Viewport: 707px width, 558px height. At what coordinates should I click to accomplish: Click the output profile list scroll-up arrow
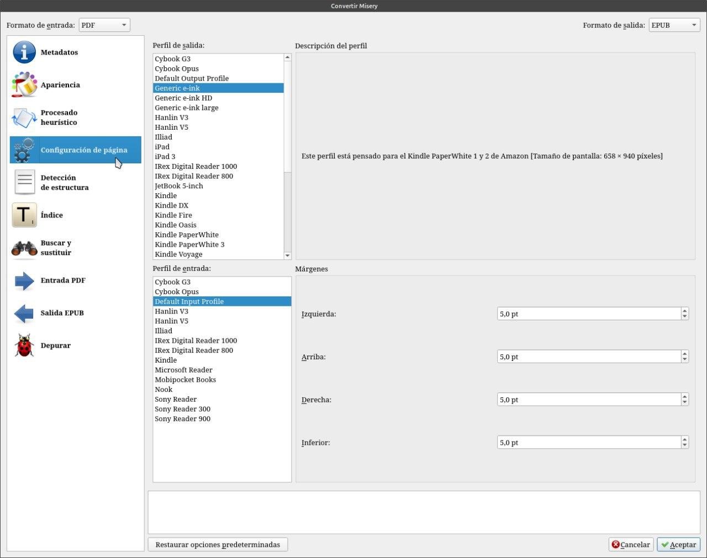287,57
